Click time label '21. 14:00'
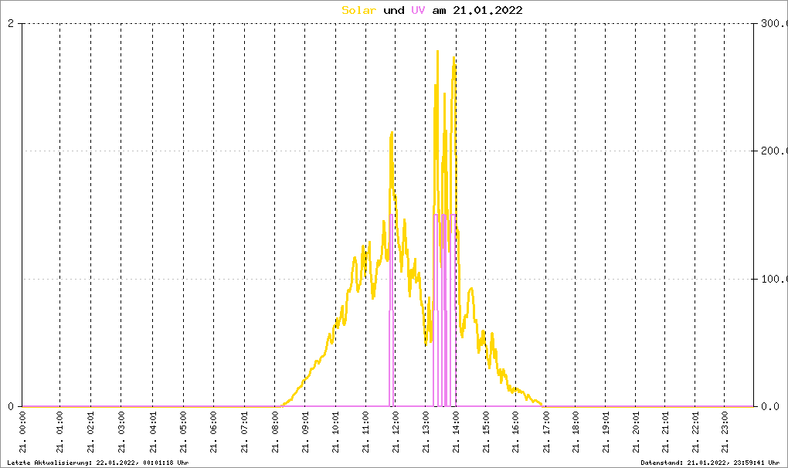This screenshot has width=788, height=468. pyautogui.click(x=456, y=432)
